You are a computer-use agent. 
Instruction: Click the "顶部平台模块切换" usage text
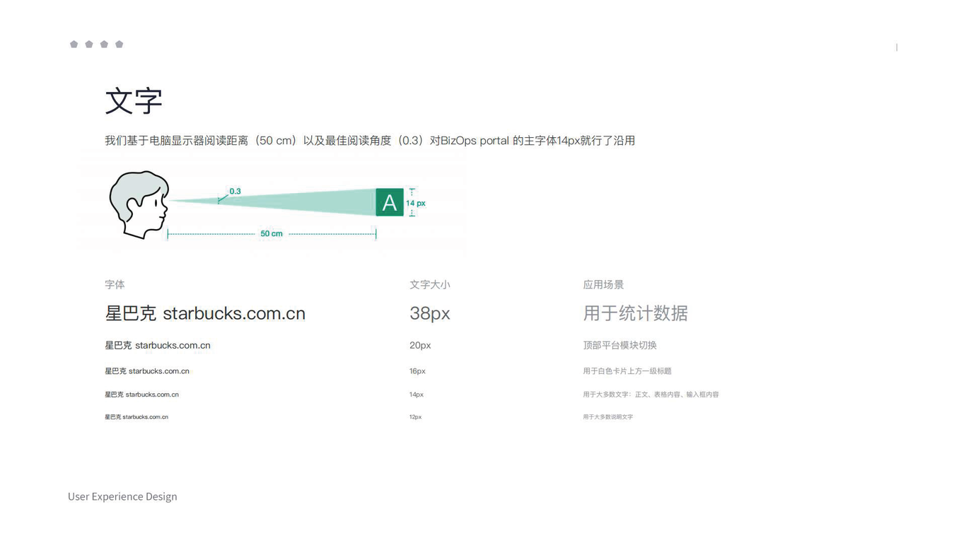619,345
